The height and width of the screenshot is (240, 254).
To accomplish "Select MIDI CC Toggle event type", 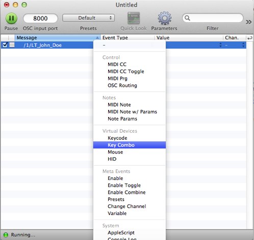I will tap(130, 71).
